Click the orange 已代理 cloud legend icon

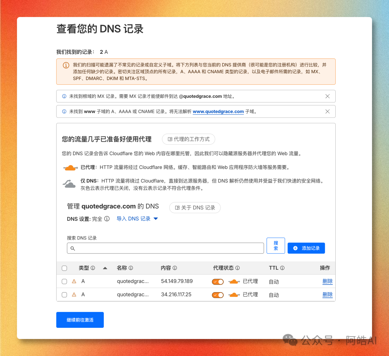click(x=71, y=168)
